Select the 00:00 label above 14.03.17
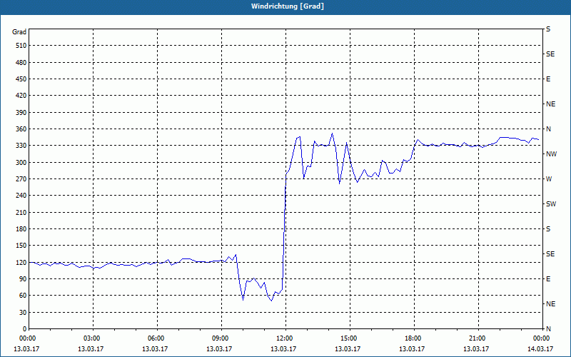Screen dimensions: 571x357 pyautogui.click(x=541, y=338)
